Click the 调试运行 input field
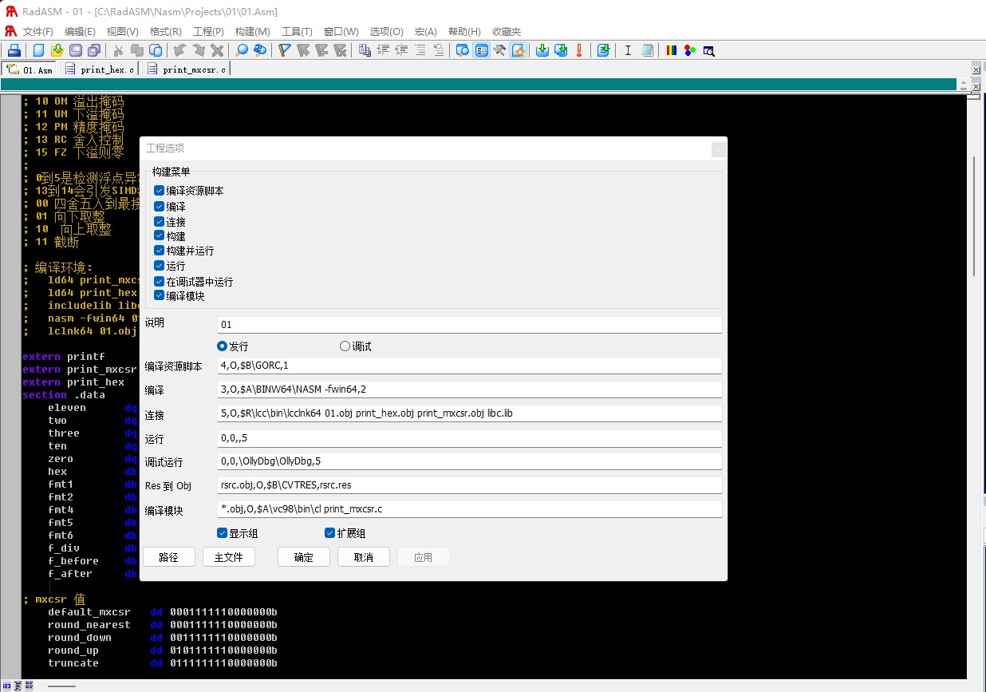The image size is (986, 692). (x=469, y=461)
